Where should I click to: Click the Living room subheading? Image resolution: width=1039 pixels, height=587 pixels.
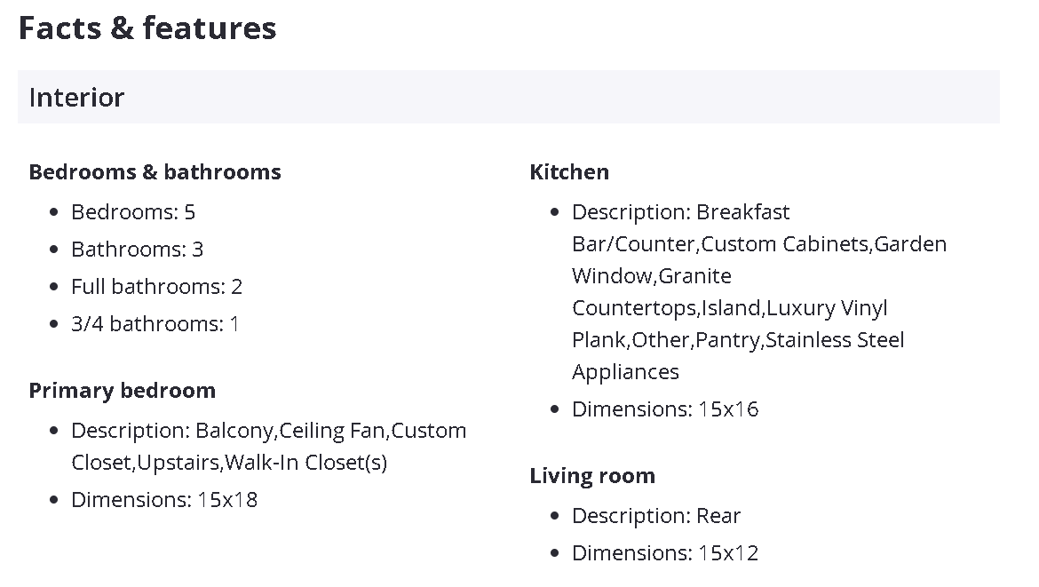(x=592, y=475)
